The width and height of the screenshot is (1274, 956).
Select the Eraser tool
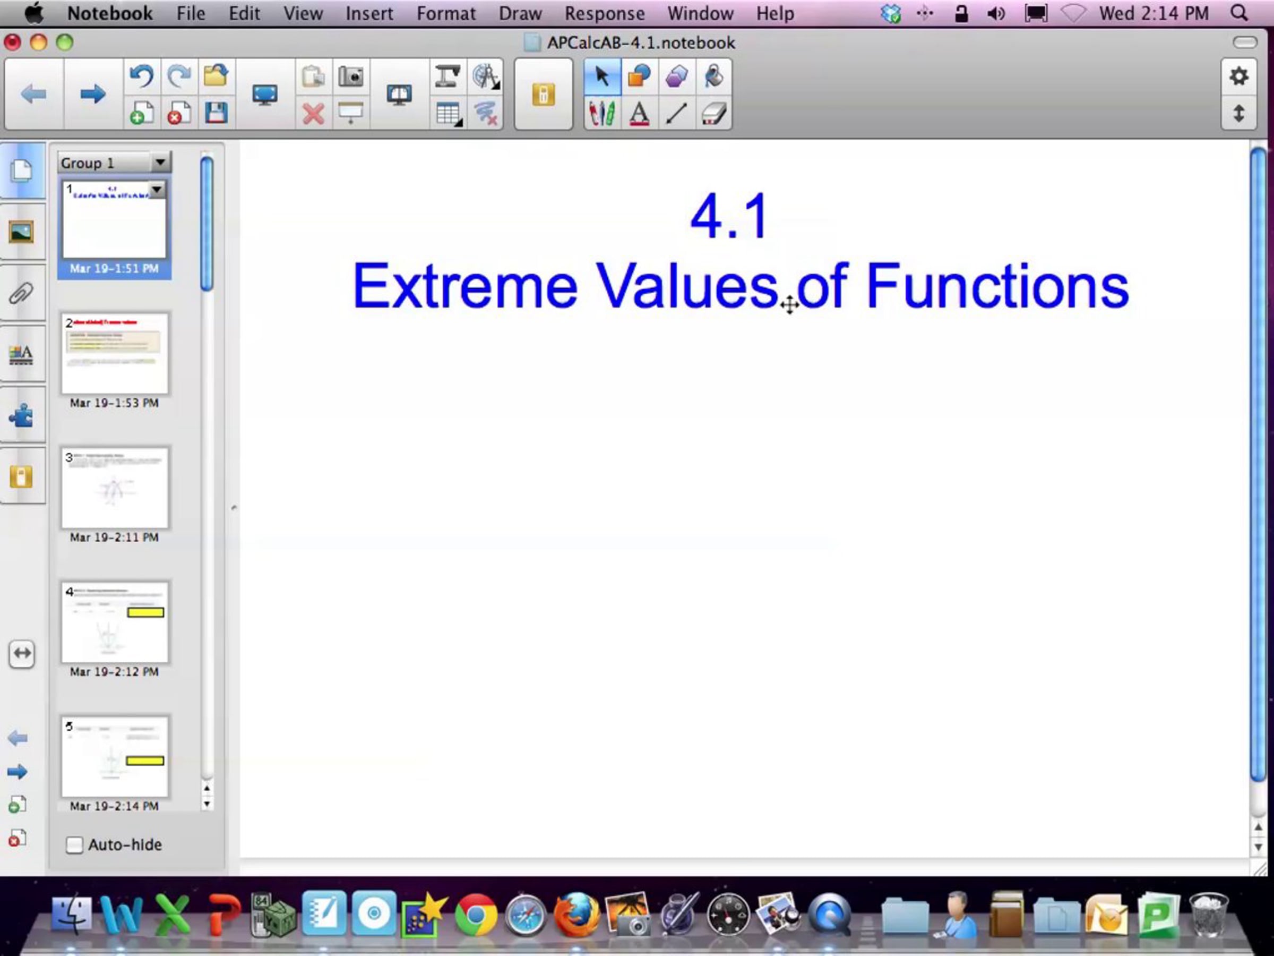point(713,113)
